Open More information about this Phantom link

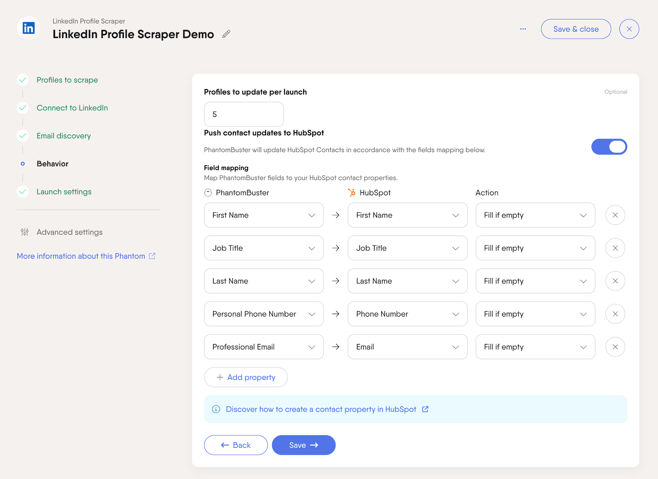pos(81,256)
